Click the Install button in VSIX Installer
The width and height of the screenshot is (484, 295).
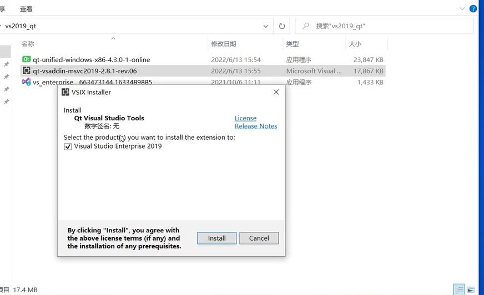click(216, 238)
